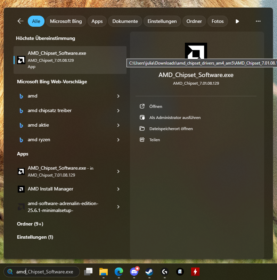Click the large AMD logo in preview
The height and width of the screenshot is (280, 277).
pos(196,51)
